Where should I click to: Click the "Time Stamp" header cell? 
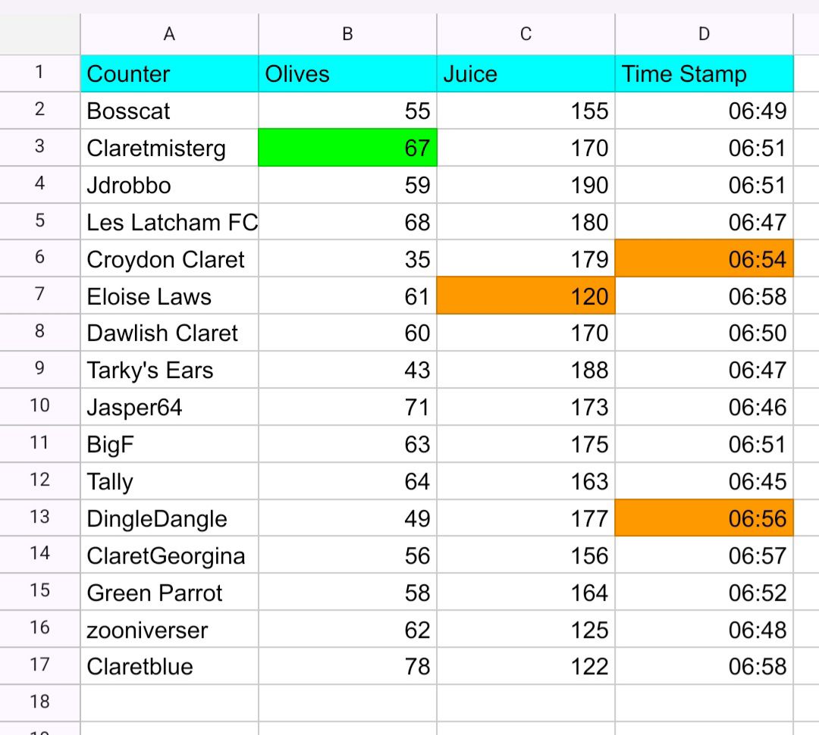point(704,73)
